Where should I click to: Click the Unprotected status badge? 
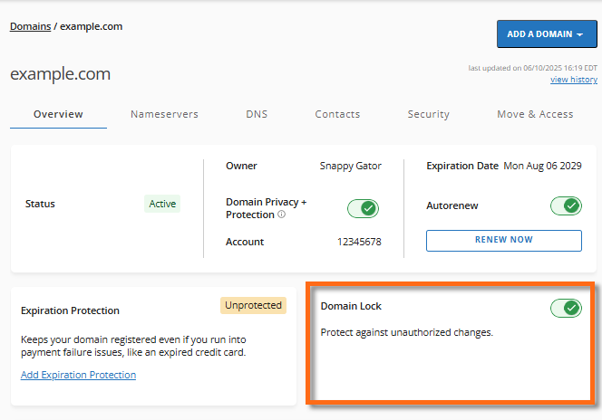pos(253,306)
